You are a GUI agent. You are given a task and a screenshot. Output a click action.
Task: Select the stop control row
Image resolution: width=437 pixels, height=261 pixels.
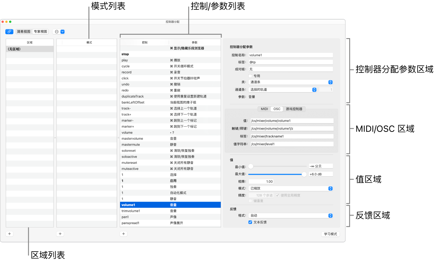pos(171,54)
